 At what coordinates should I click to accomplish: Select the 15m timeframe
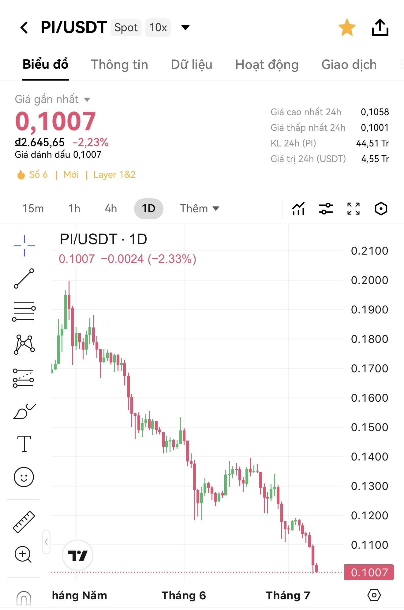pos(33,209)
